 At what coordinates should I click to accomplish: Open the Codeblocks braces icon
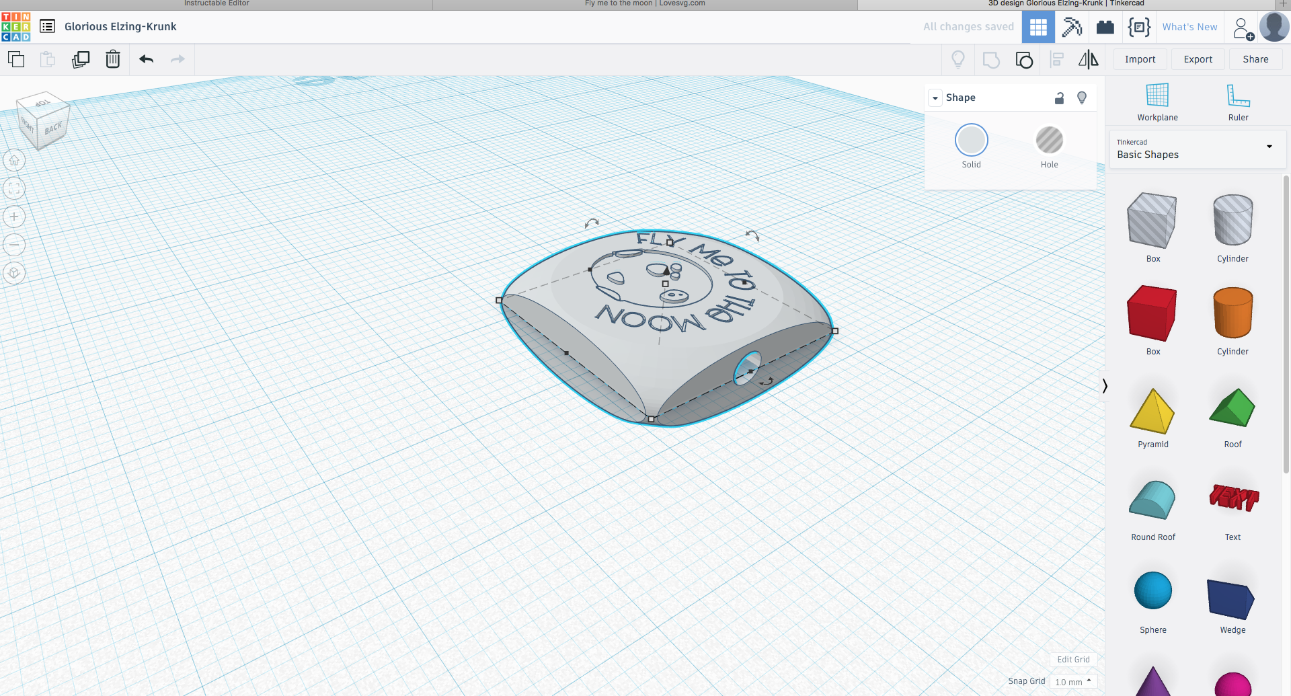coord(1139,27)
